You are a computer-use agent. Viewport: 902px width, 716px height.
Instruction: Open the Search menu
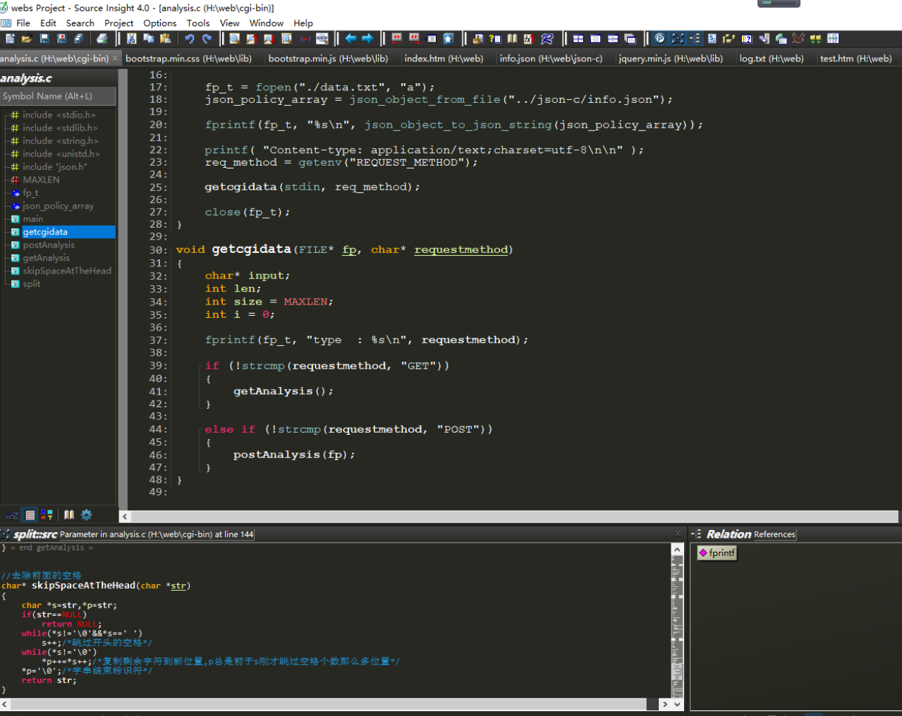[80, 23]
